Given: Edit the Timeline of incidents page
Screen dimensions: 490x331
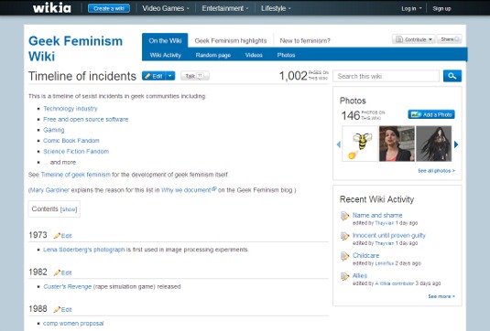Looking at the screenshot, I should click(154, 76).
